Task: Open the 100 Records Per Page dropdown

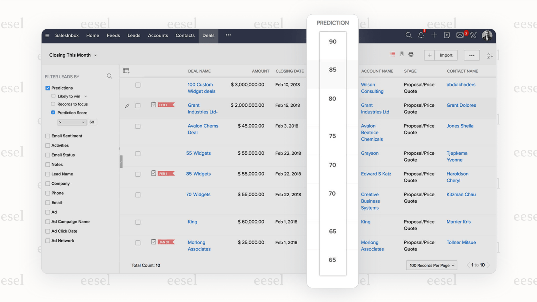Action: pyautogui.click(x=432, y=265)
